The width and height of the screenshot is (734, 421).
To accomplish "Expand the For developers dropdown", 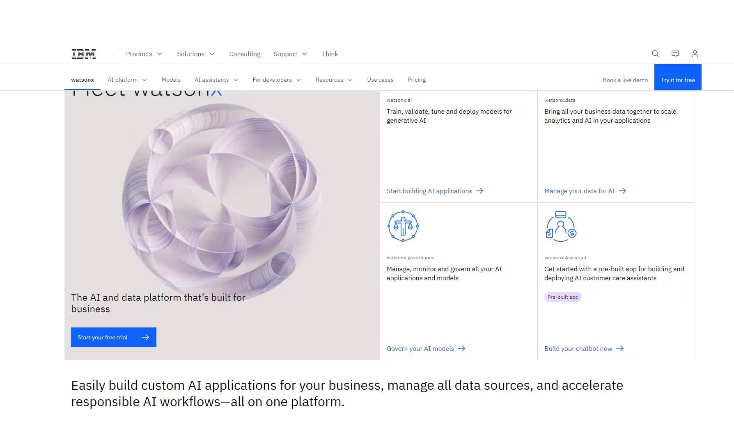I will coord(277,80).
